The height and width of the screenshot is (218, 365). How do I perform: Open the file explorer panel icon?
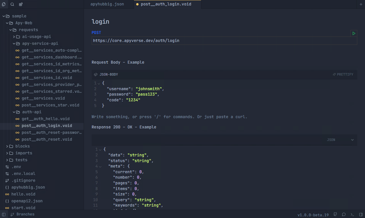tap(4, 4)
